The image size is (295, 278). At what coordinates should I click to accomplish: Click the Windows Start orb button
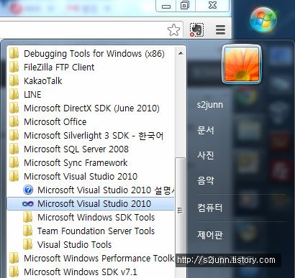[263, 19]
